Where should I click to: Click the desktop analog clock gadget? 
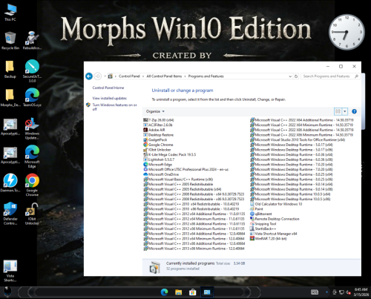click(x=347, y=32)
